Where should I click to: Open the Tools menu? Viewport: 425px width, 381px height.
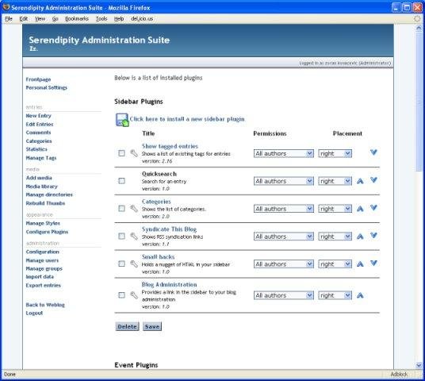pos(101,19)
